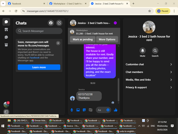Image resolution: width=178 pixels, height=134 pixels.
Task: Open the purple conversation options icon
Action: 115,23
